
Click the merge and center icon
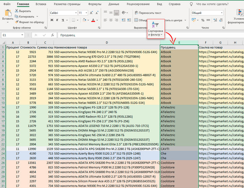[x=136, y=20]
